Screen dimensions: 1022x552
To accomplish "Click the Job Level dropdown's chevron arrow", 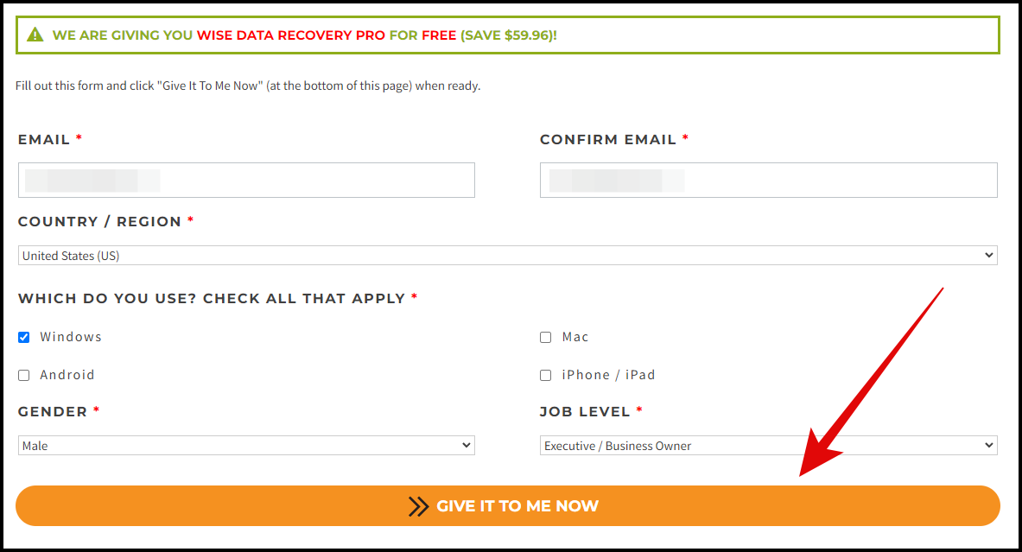I will click(990, 445).
